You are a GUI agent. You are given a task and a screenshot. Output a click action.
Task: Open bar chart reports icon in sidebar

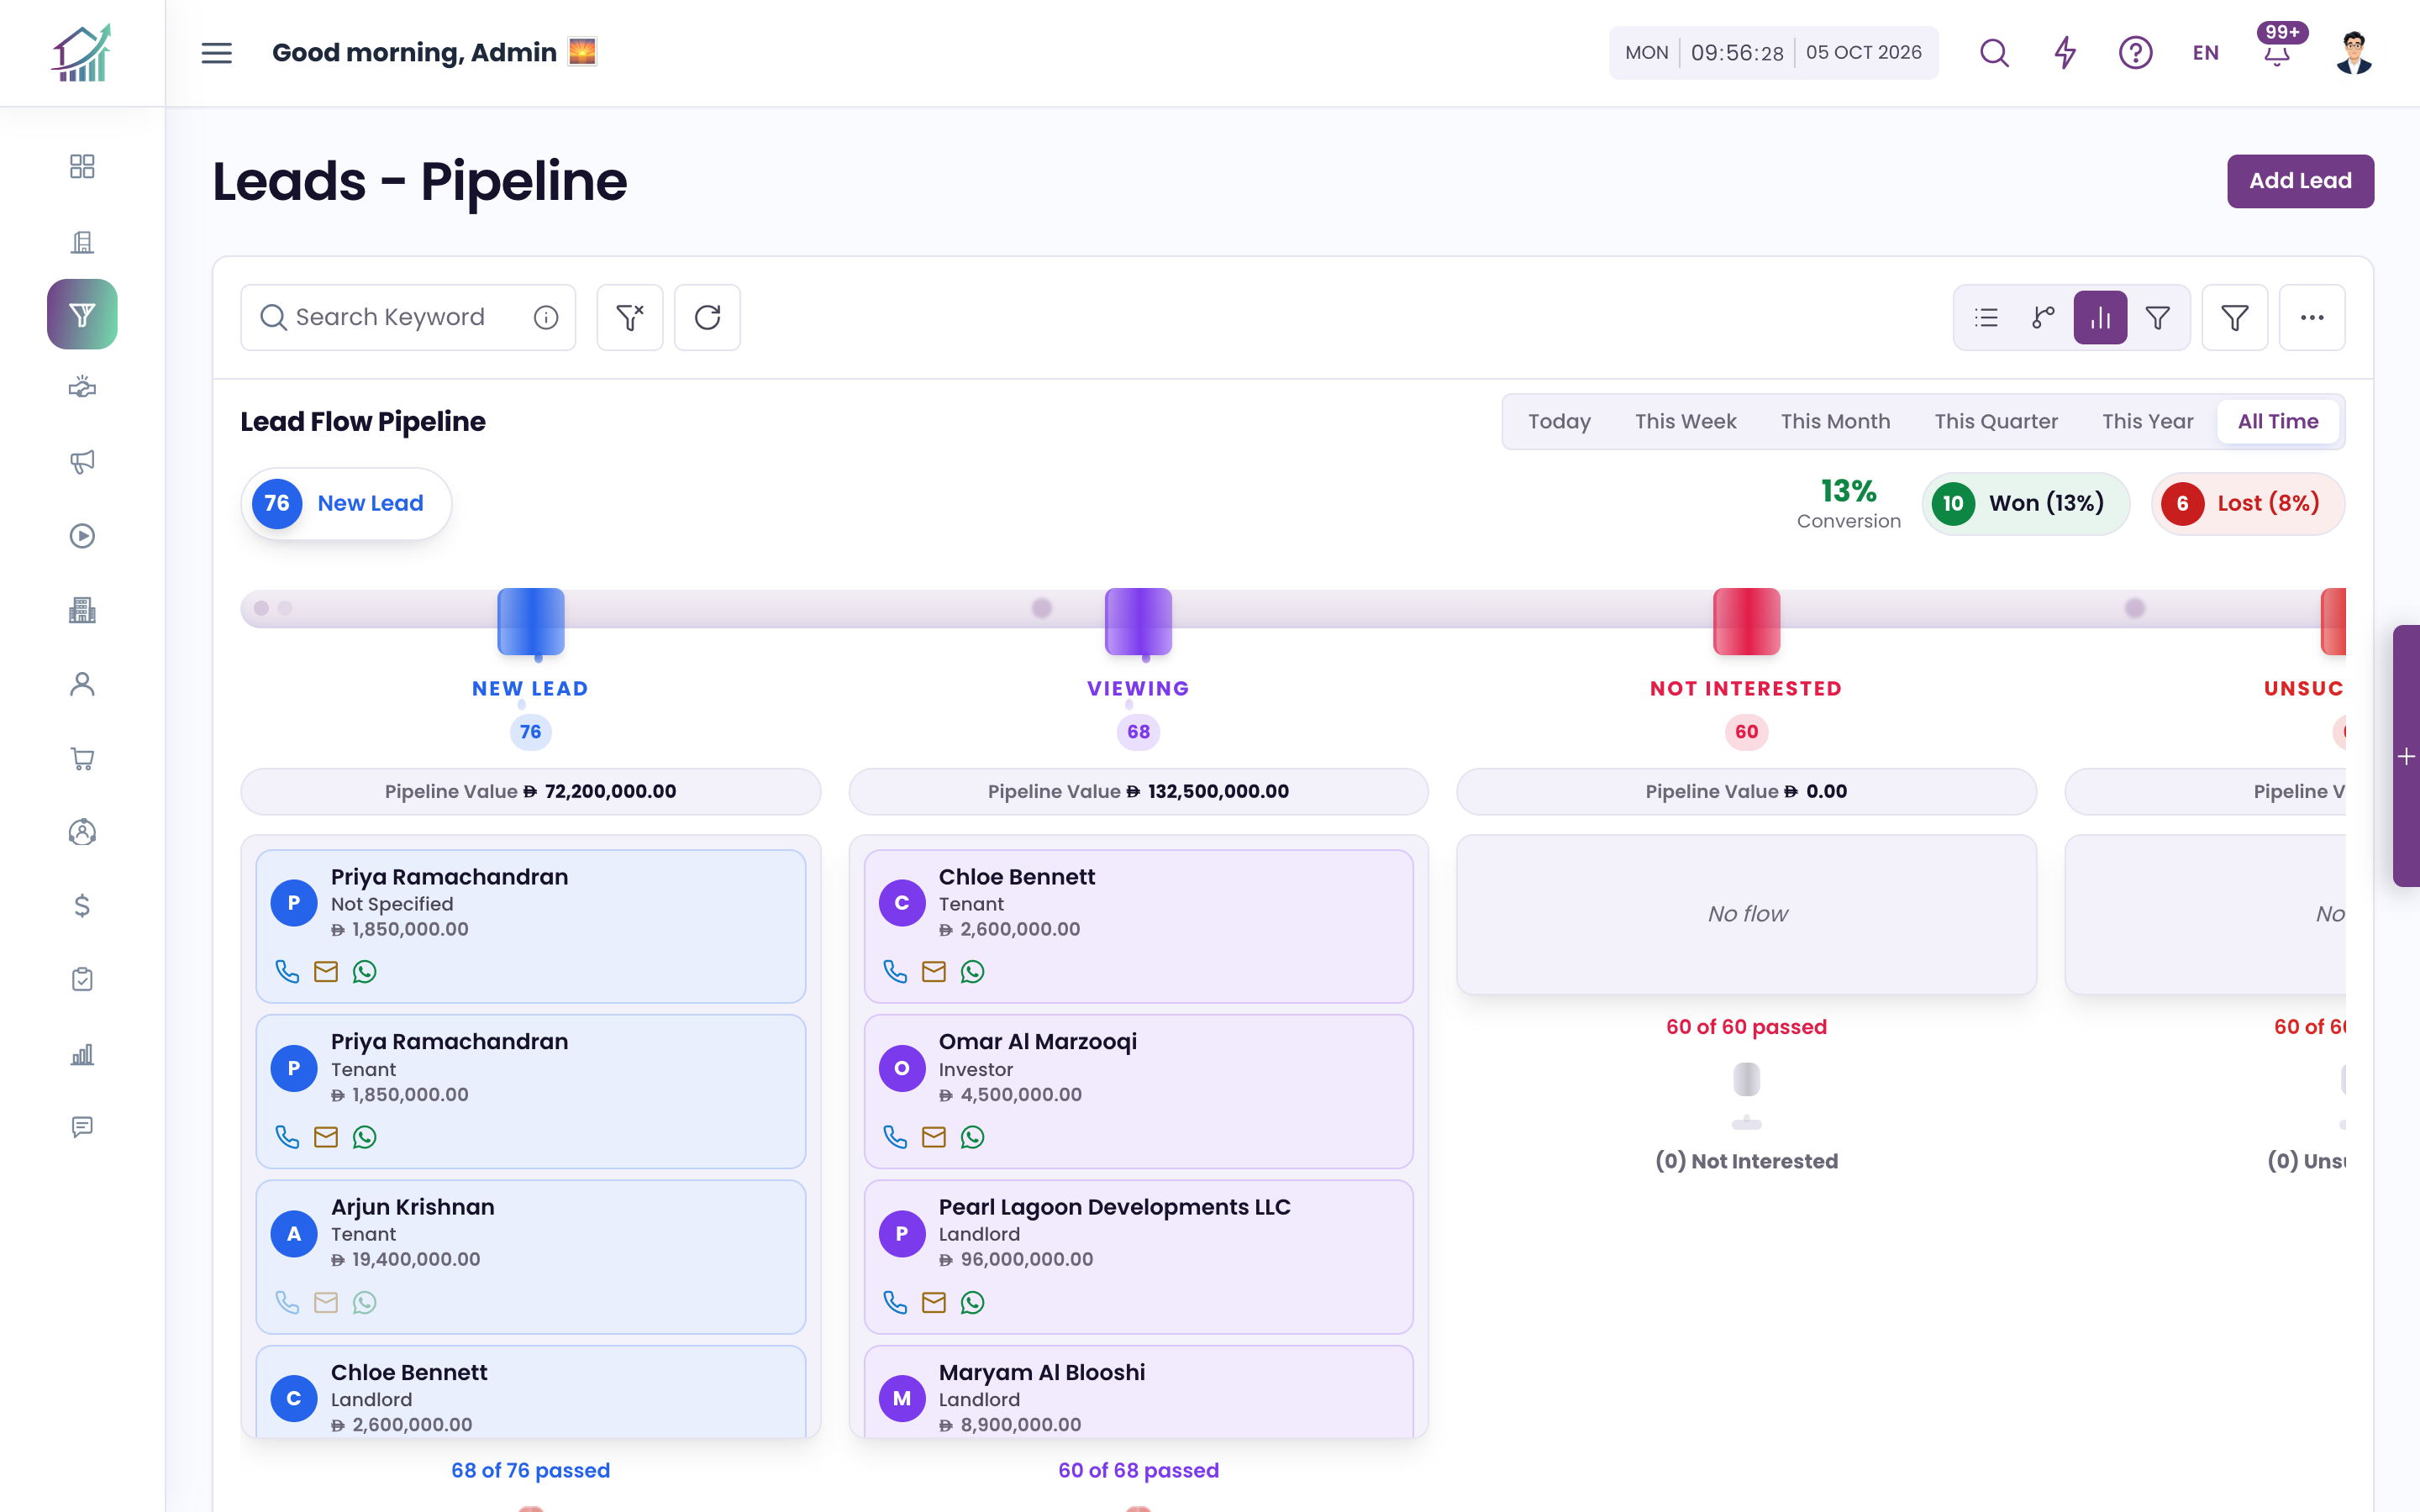click(82, 1054)
